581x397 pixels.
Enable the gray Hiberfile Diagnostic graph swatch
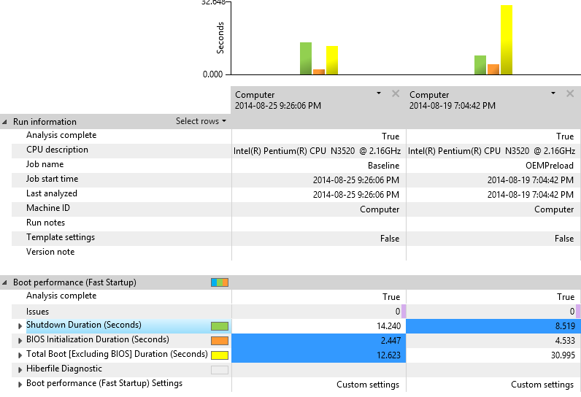(x=220, y=370)
